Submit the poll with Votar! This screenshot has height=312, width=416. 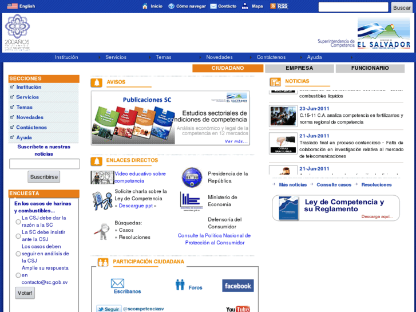[x=25, y=293]
